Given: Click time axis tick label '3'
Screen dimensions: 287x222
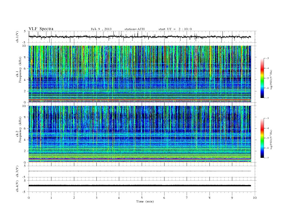Looking at the screenshot, I should point(96,198).
